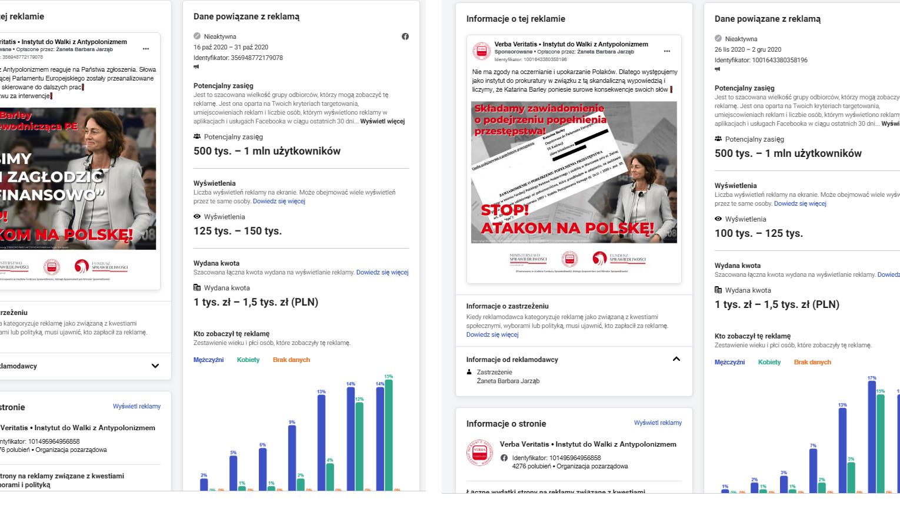Viewport: 900px width, 506px height.
Task: Open Dowiedz się więcej under Wydana kwota, left screenshot
Action: point(382,272)
